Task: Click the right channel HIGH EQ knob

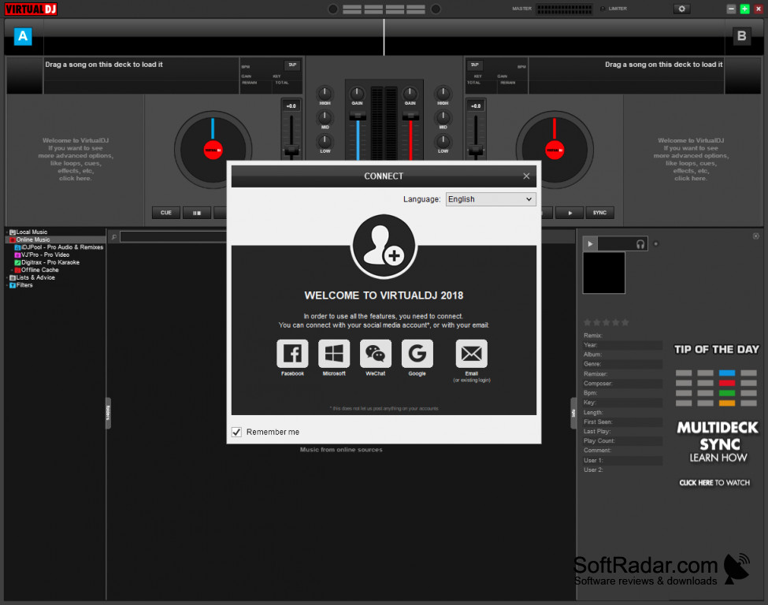Action: tap(443, 93)
